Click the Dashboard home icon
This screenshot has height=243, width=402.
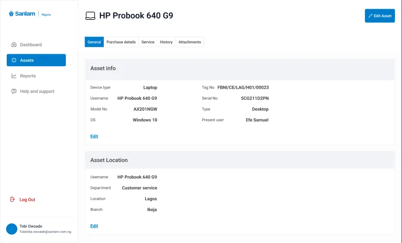pyautogui.click(x=14, y=45)
